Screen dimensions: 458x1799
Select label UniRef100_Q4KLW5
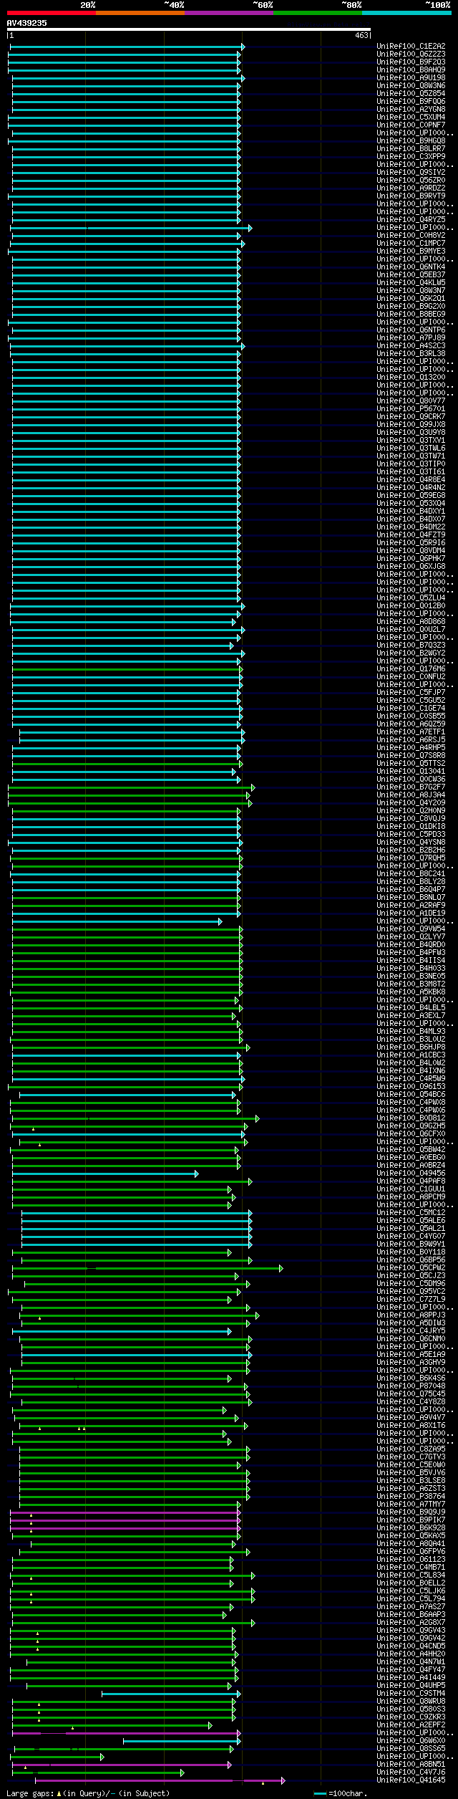pos(411,283)
